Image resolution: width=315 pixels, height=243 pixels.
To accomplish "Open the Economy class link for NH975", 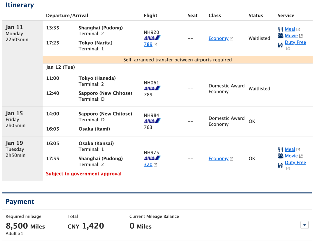I will [218, 159].
